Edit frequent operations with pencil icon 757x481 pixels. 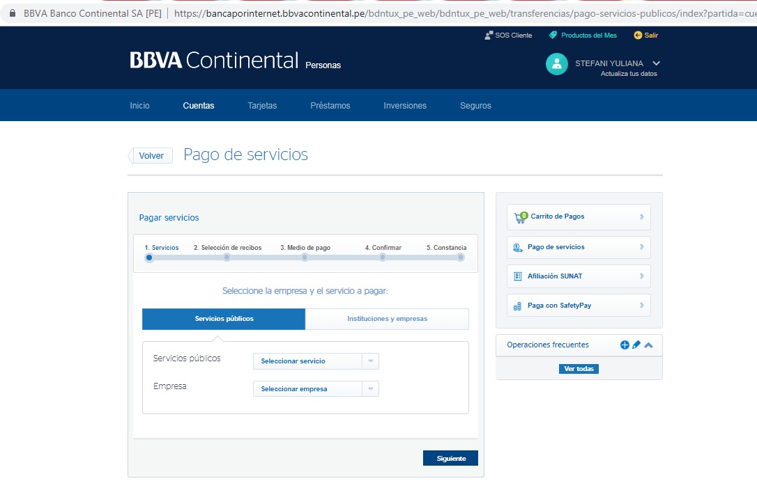point(636,345)
